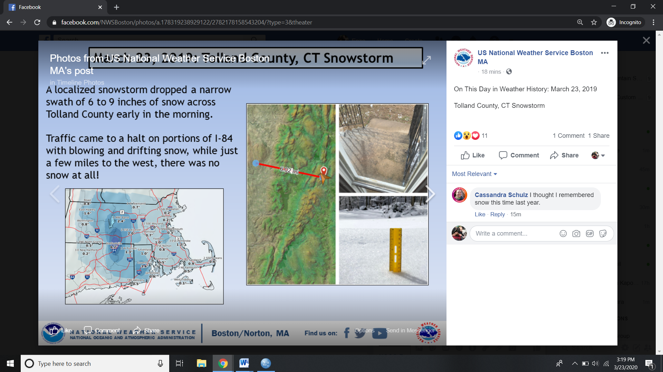Go to the next photo arrow
The image size is (663, 372).
tap(430, 194)
